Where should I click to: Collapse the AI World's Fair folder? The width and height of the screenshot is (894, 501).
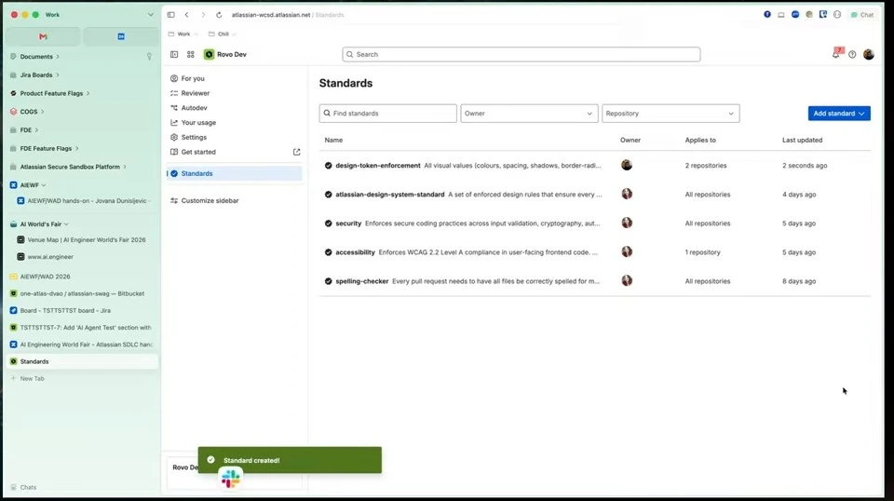coord(66,224)
